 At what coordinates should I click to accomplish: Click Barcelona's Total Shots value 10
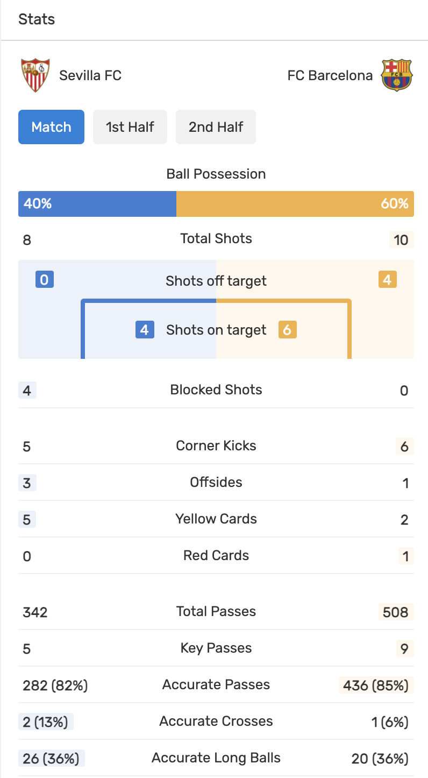(x=401, y=240)
